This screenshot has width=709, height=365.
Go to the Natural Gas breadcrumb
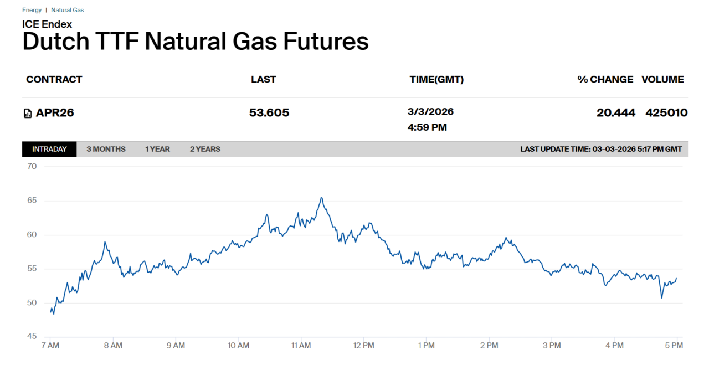coord(68,10)
